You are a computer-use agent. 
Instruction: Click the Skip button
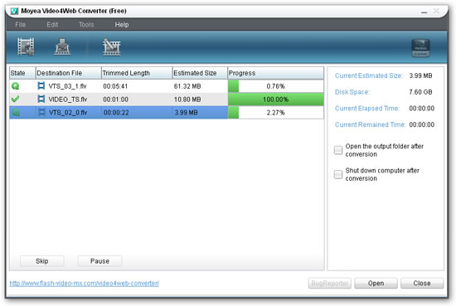click(x=42, y=261)
